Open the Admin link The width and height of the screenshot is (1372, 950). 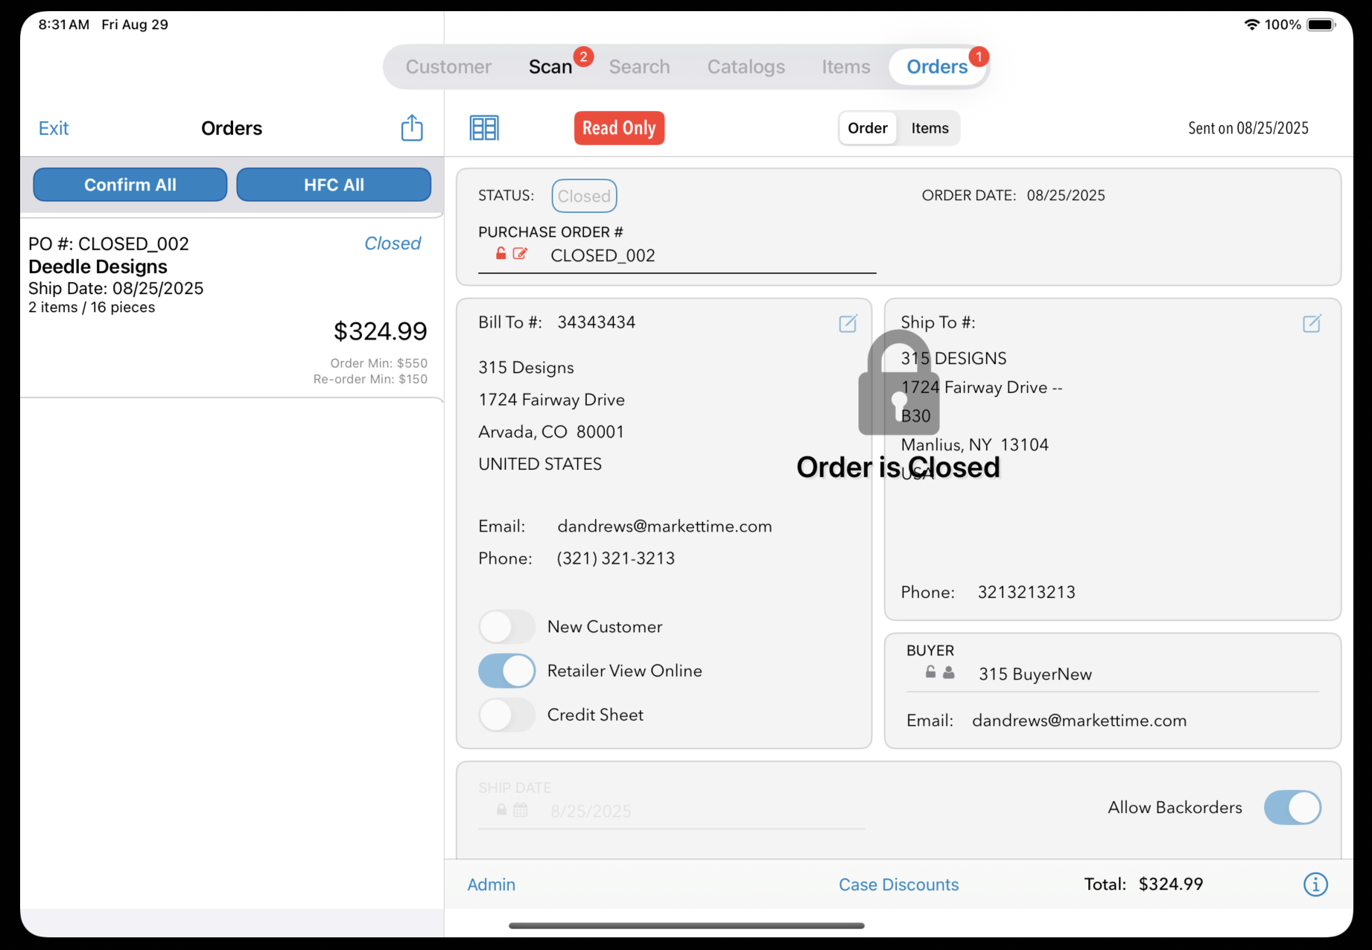(491, 884)
